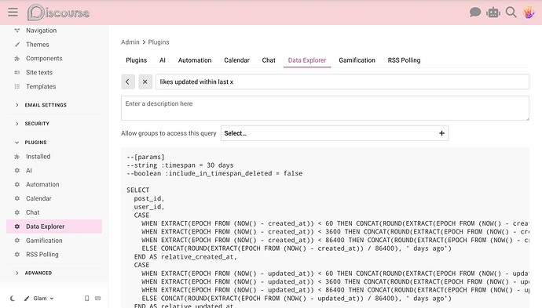Switch to the Chat tab

click(269, 60)
